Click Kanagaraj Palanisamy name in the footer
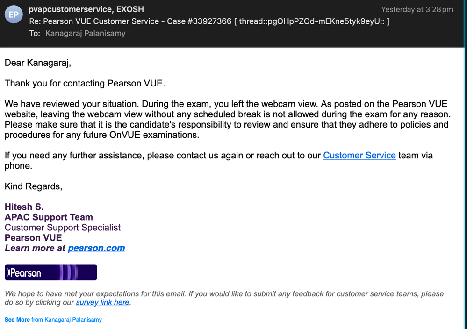 click(73, 320)
